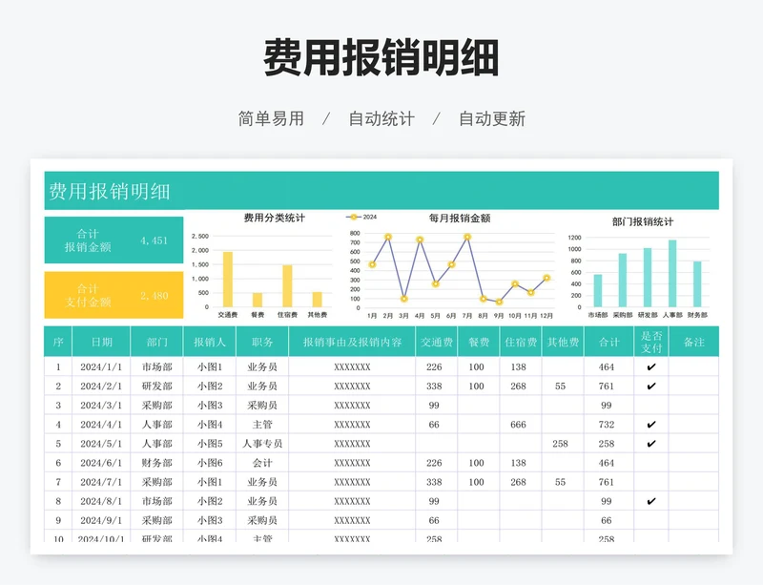Click the 财务部 bar in department chart

click(697, 284)
